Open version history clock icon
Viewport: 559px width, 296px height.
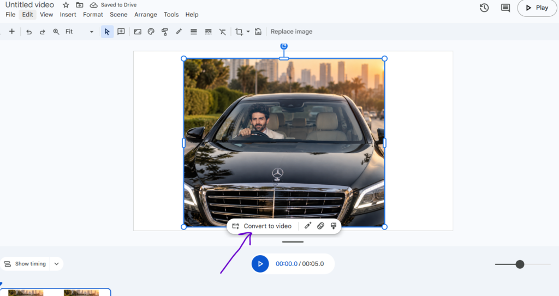pos(484,8)
